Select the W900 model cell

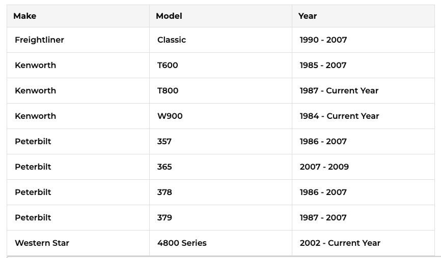point(170,116)
